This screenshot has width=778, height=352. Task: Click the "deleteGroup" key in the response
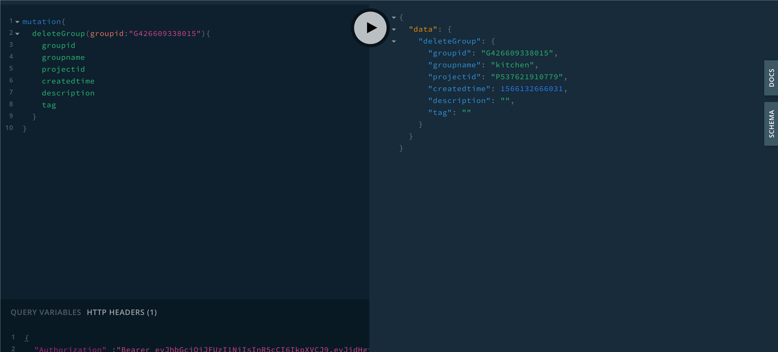(449, 41)
